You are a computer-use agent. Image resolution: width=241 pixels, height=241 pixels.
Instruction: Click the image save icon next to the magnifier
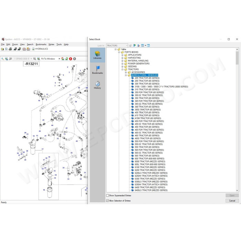7,59
